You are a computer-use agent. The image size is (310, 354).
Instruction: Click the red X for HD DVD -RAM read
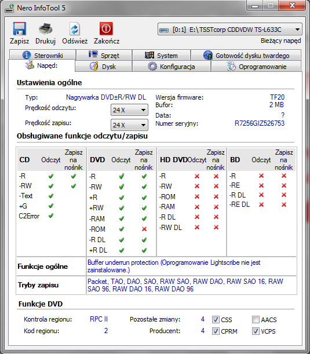pos(197,207)
